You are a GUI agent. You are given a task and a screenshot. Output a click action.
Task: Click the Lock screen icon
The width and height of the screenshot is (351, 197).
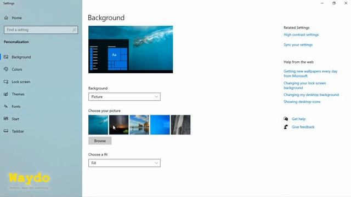coord(6,82)
